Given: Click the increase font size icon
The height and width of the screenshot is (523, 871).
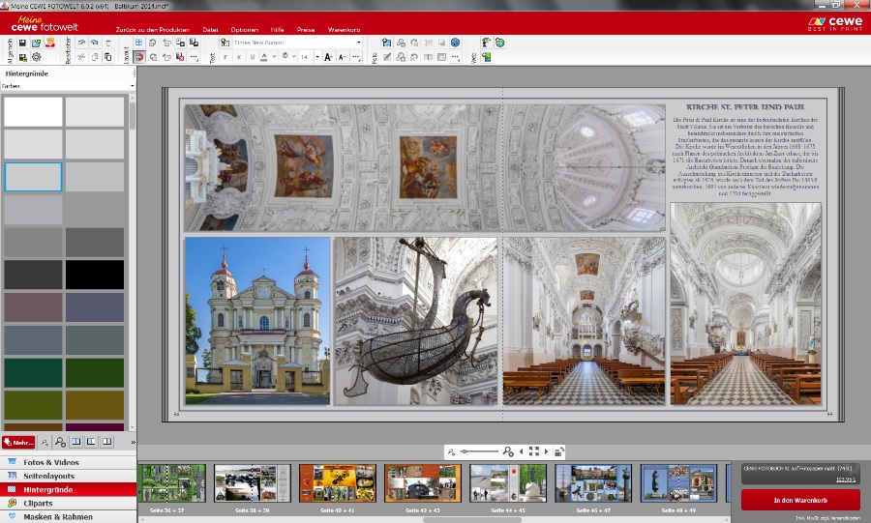Looking at the screenshot, I should coord(328,58).
